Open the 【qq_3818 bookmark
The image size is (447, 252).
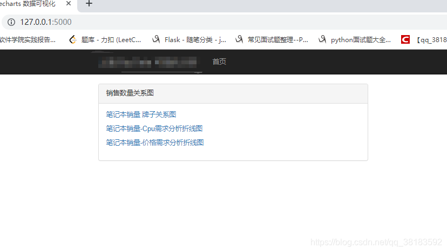pyautogui.click(x=431, y=39)
